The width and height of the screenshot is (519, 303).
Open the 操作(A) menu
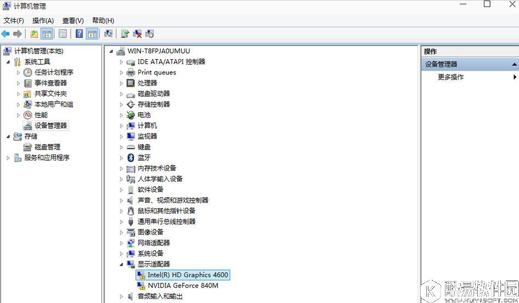(x=43, y=20)
